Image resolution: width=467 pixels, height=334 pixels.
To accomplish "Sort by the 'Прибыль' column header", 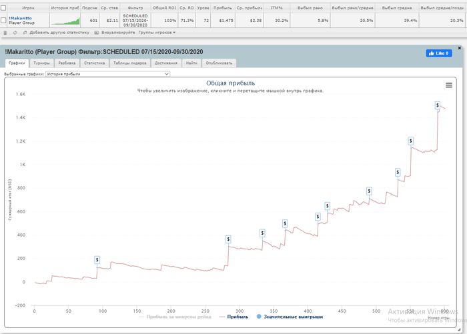I will (x=223, y=8).
